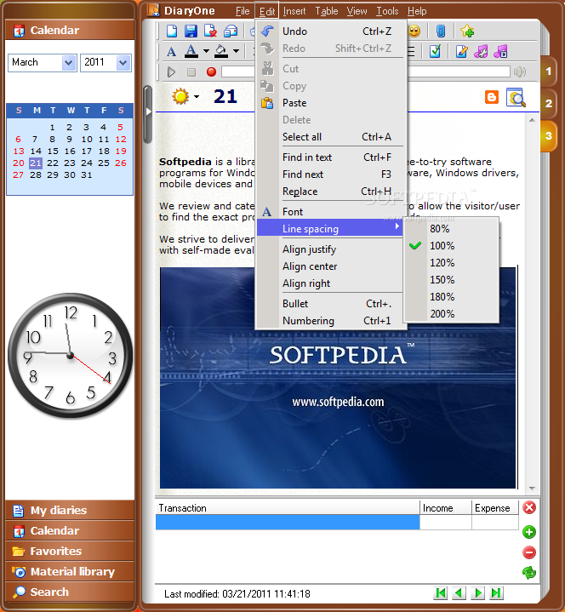This screenshot has height=612, width=565.
Task: Click the underlined A font color icon
Action: 191,51
